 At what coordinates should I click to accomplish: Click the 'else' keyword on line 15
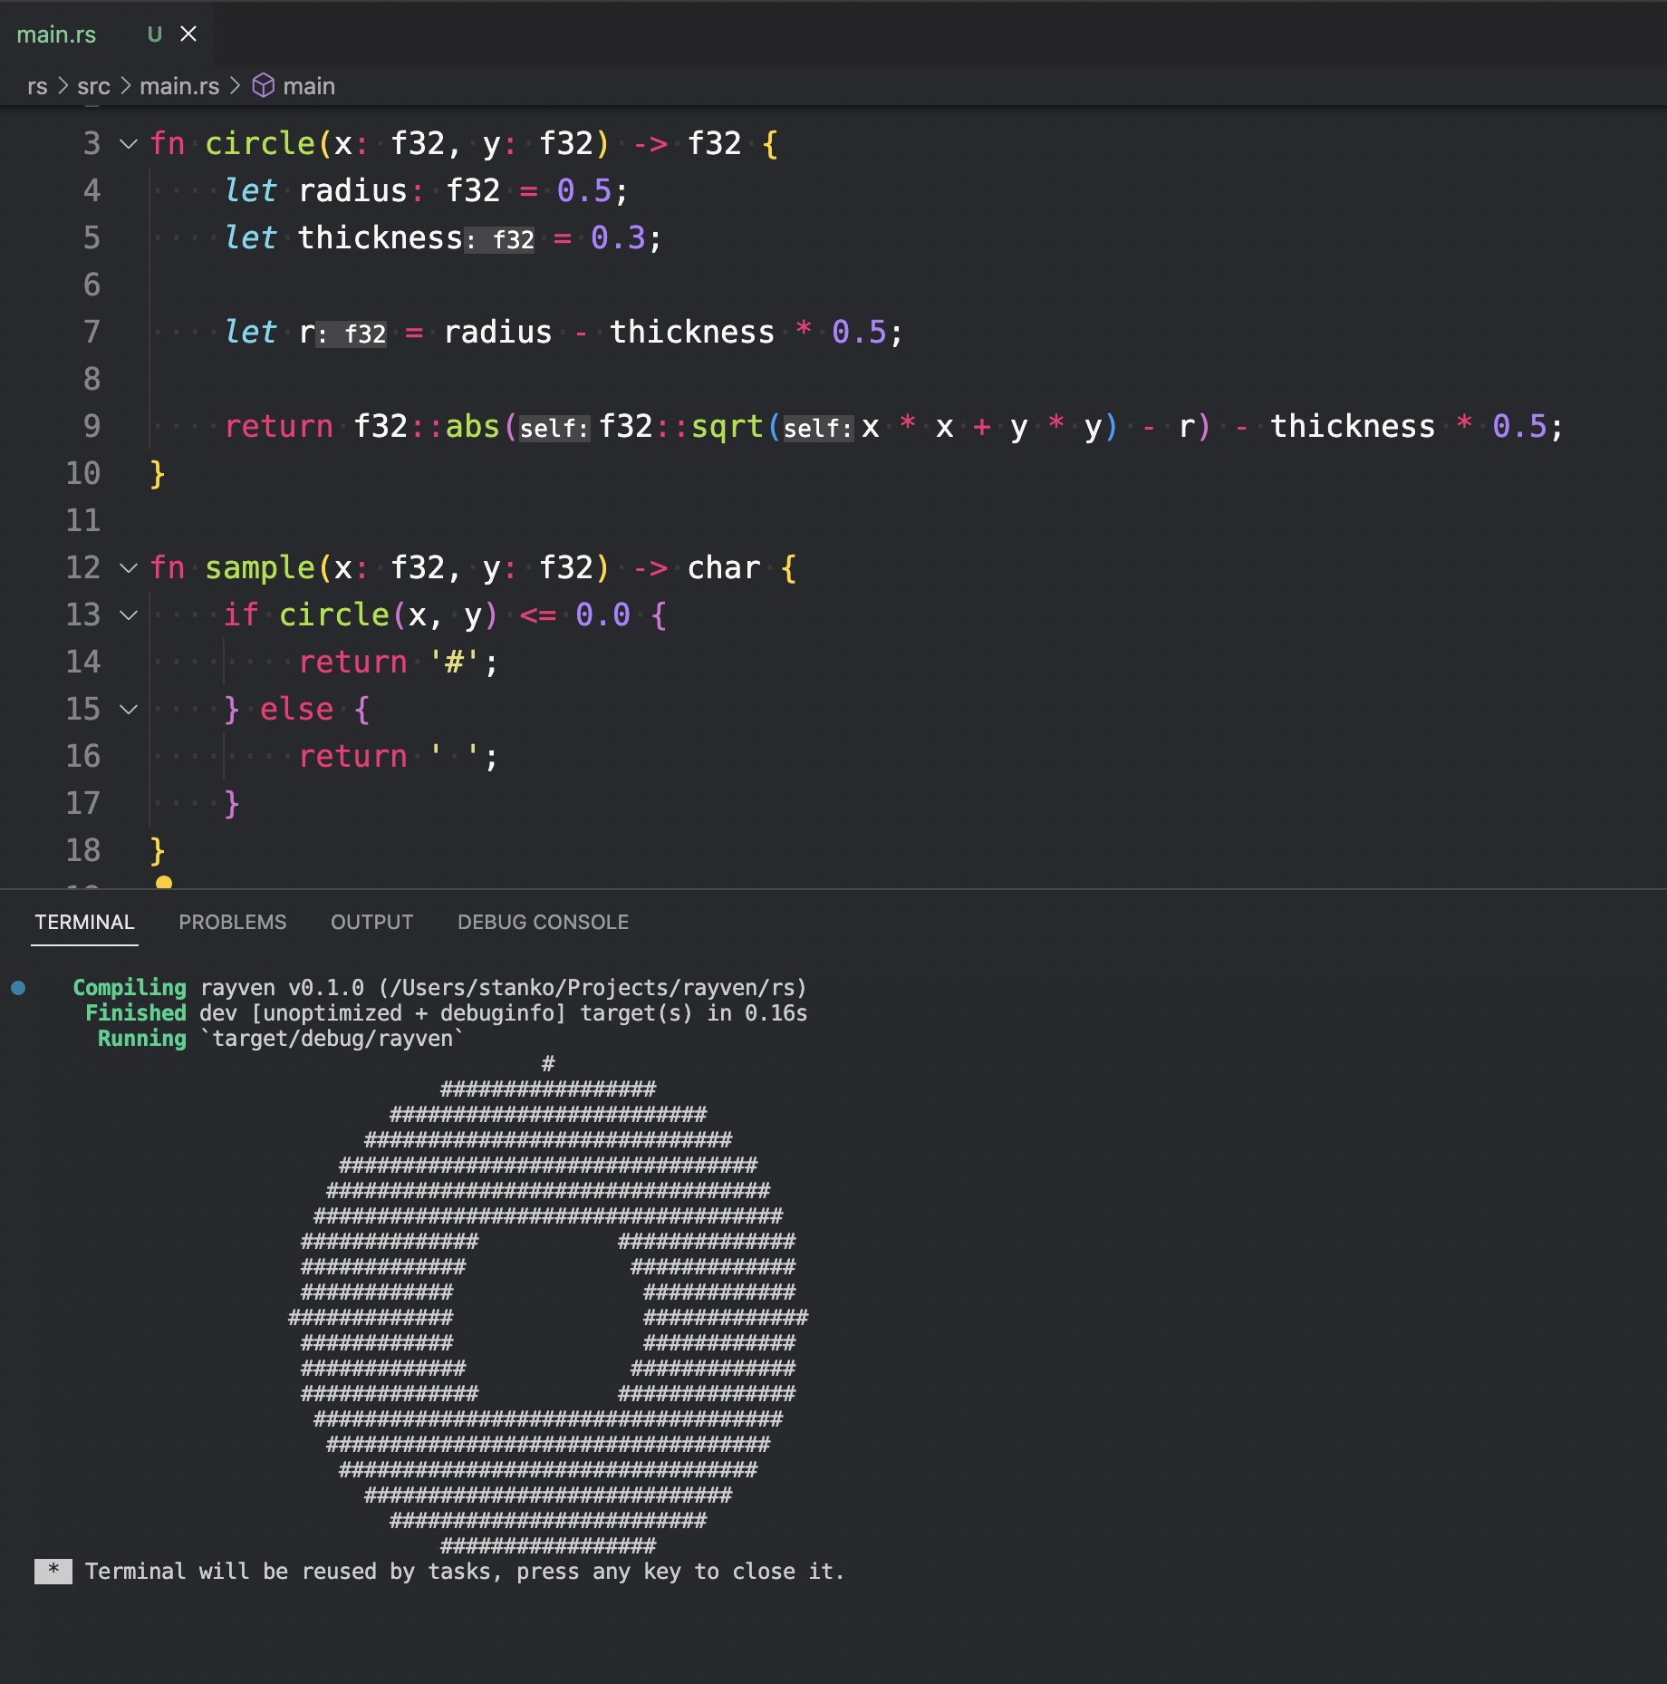pyautogui.click(x=296, y=710)
